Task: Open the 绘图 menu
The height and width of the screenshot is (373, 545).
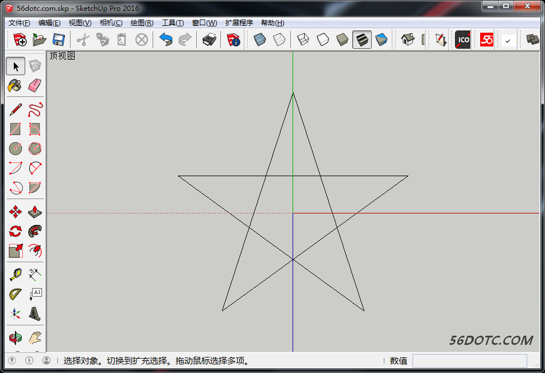Action: [141, 23]
